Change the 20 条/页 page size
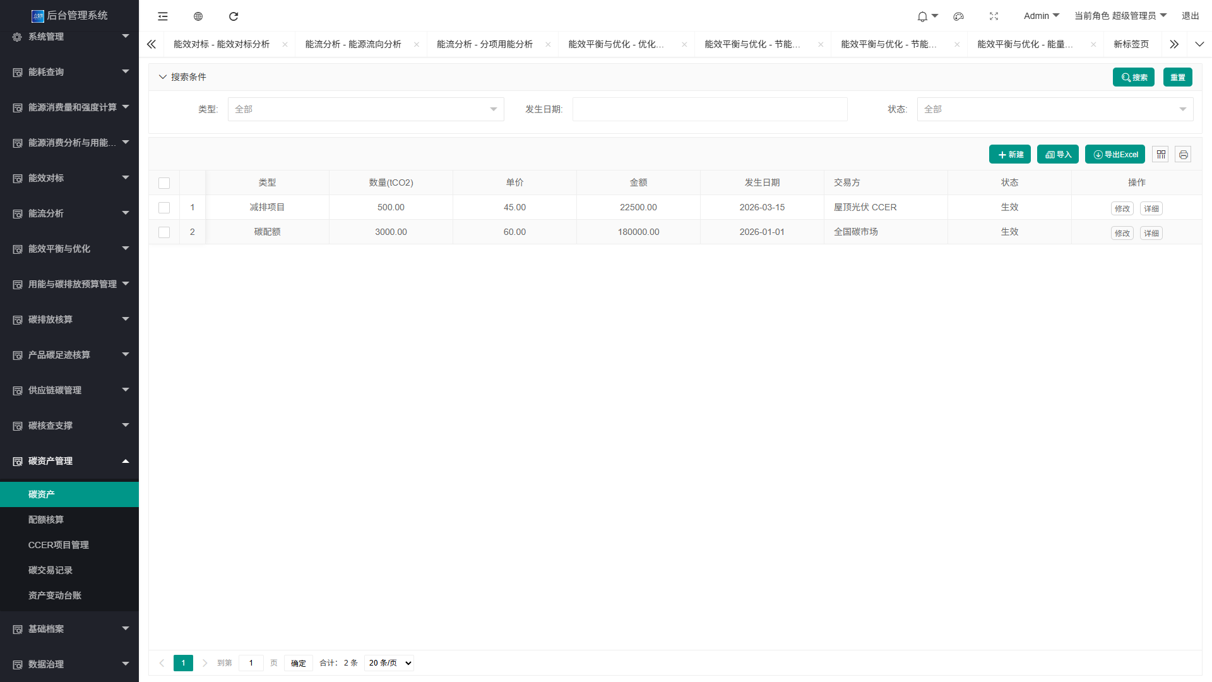The height and width of the screenshot is (682, 1212). (389, 663)
